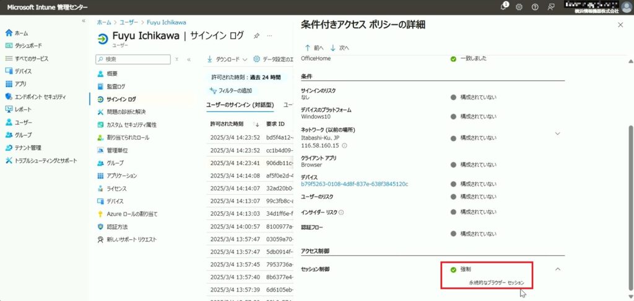Open the notifications bell icon
This screenshot has width=634, height=301.
503,7
